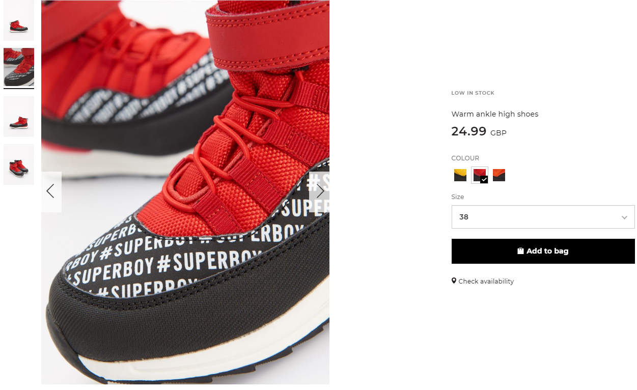Select the yellow and black colour swatch
Screen dimensions: 637x390
tap(460, 175)
